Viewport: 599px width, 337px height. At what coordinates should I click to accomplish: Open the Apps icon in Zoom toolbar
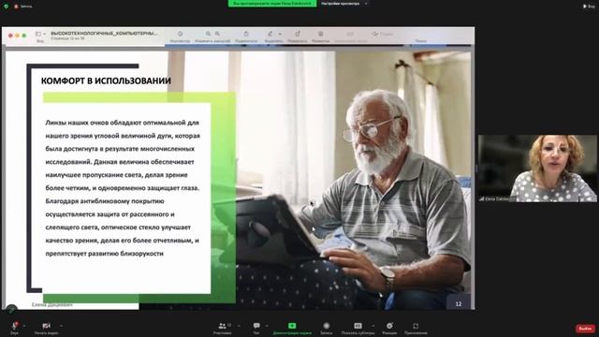click(x=416, y=326)
